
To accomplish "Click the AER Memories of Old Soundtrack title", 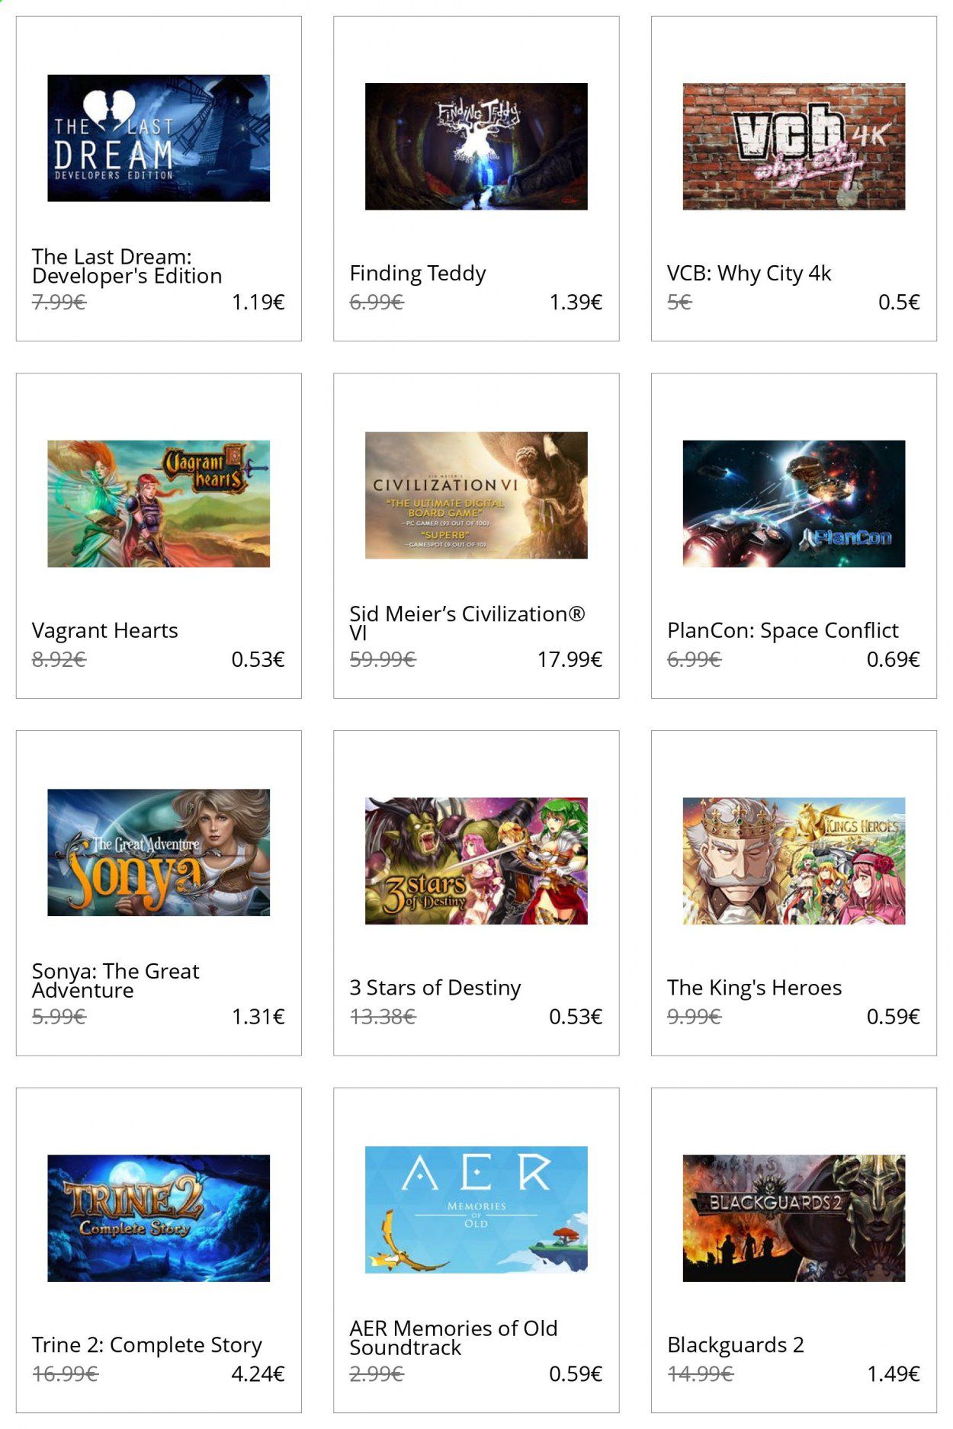I will 453,1338.
